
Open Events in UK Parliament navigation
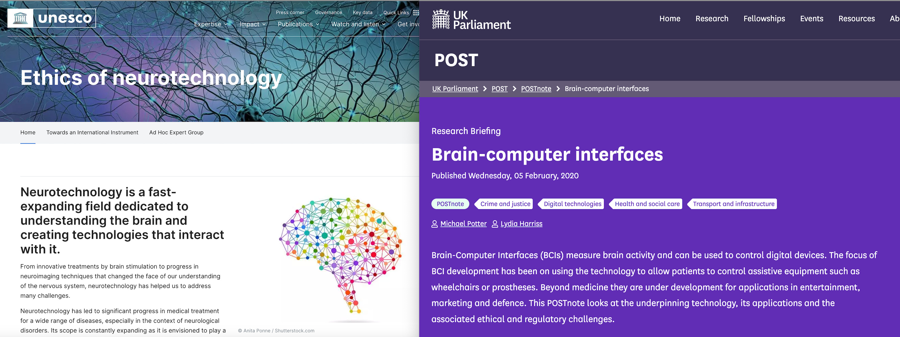[x=812, y=19]
